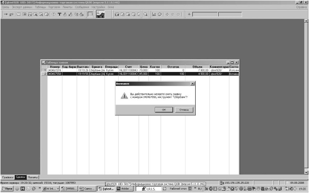Click the magnifier search toolbar icon
Viewport: 309px width, 193px height.
[x=145, y=14]
